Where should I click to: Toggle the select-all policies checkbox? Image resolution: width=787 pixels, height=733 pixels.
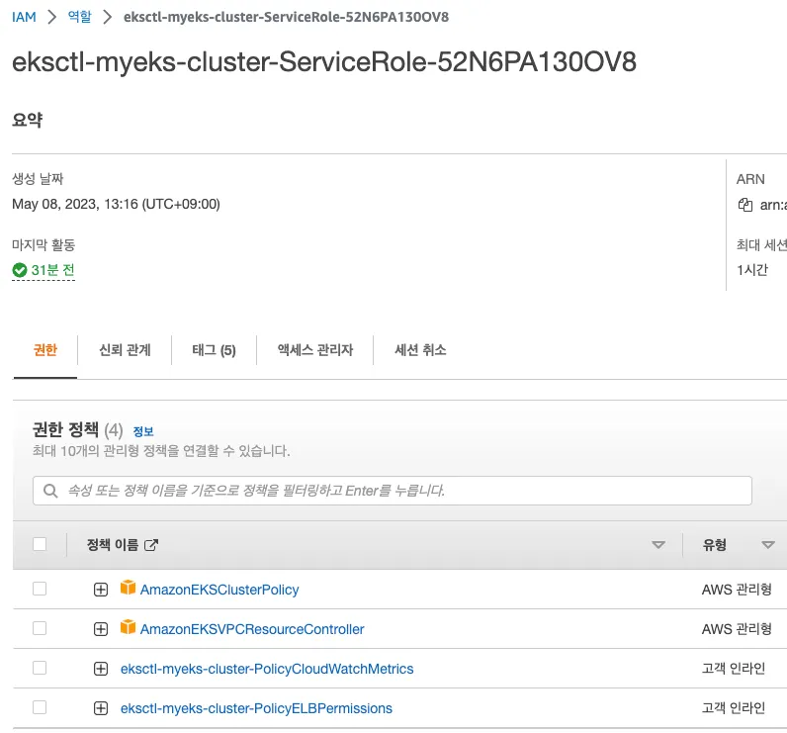40,544
